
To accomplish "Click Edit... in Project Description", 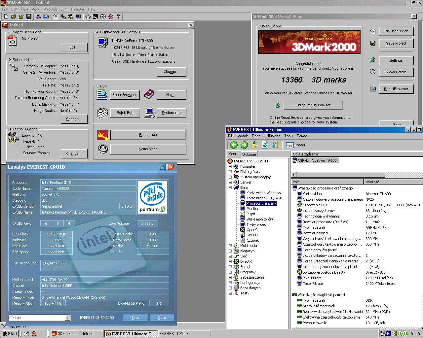I will 74,48.
